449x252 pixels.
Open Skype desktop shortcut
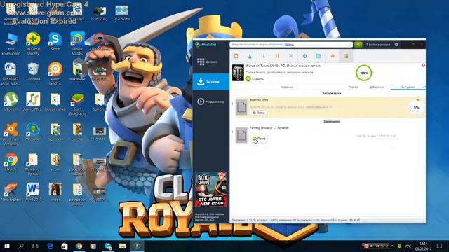55,42
